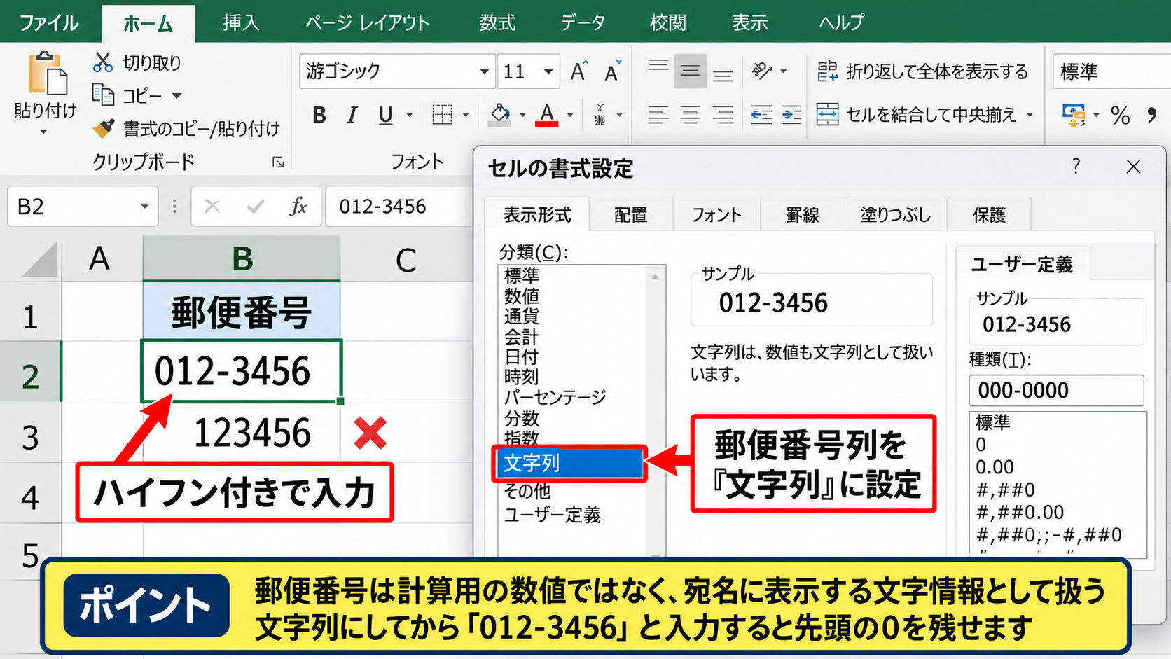1171x659 pixels.
Task: Apply percent style number format
Action: pyautogui.click(x=1121, y=115)
